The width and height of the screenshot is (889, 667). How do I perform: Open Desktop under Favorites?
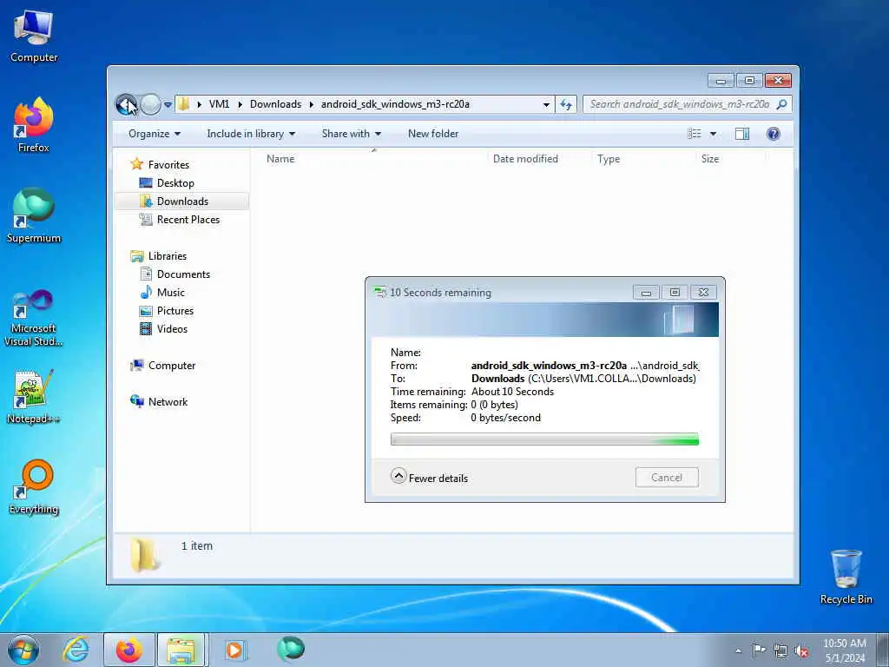pos(175,183)
